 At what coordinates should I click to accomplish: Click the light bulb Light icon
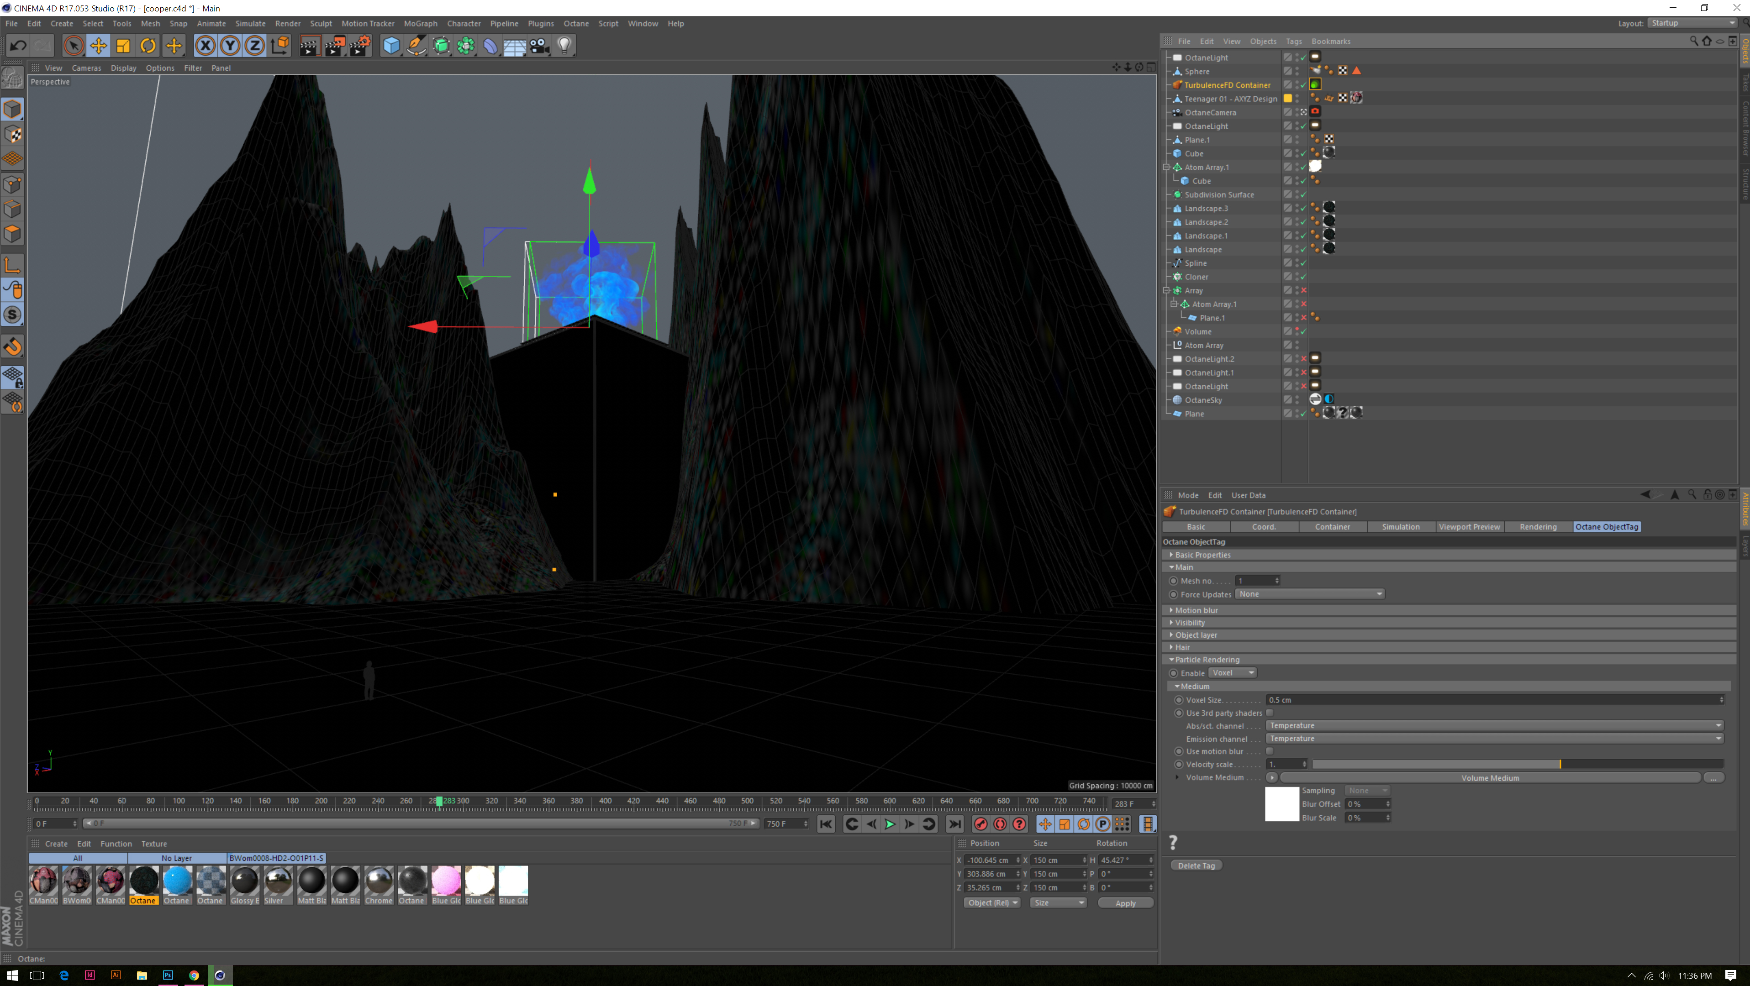pos(564,46)
